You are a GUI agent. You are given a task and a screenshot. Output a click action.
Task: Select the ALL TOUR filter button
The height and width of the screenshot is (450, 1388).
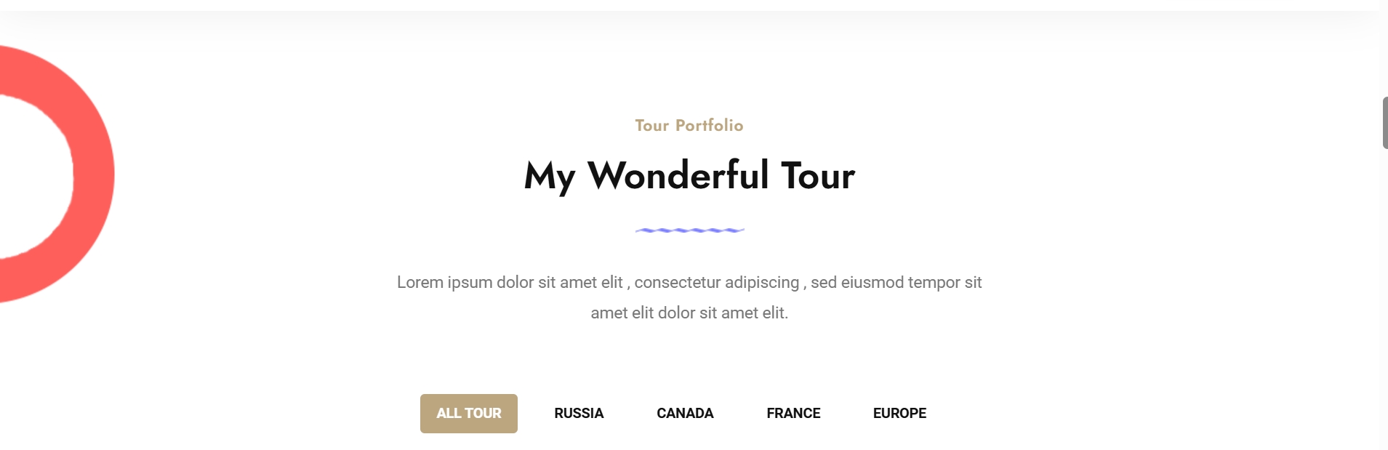469,414
